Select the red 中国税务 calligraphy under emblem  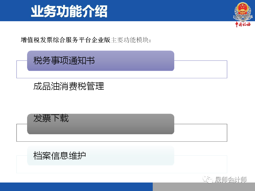point(243,24)
